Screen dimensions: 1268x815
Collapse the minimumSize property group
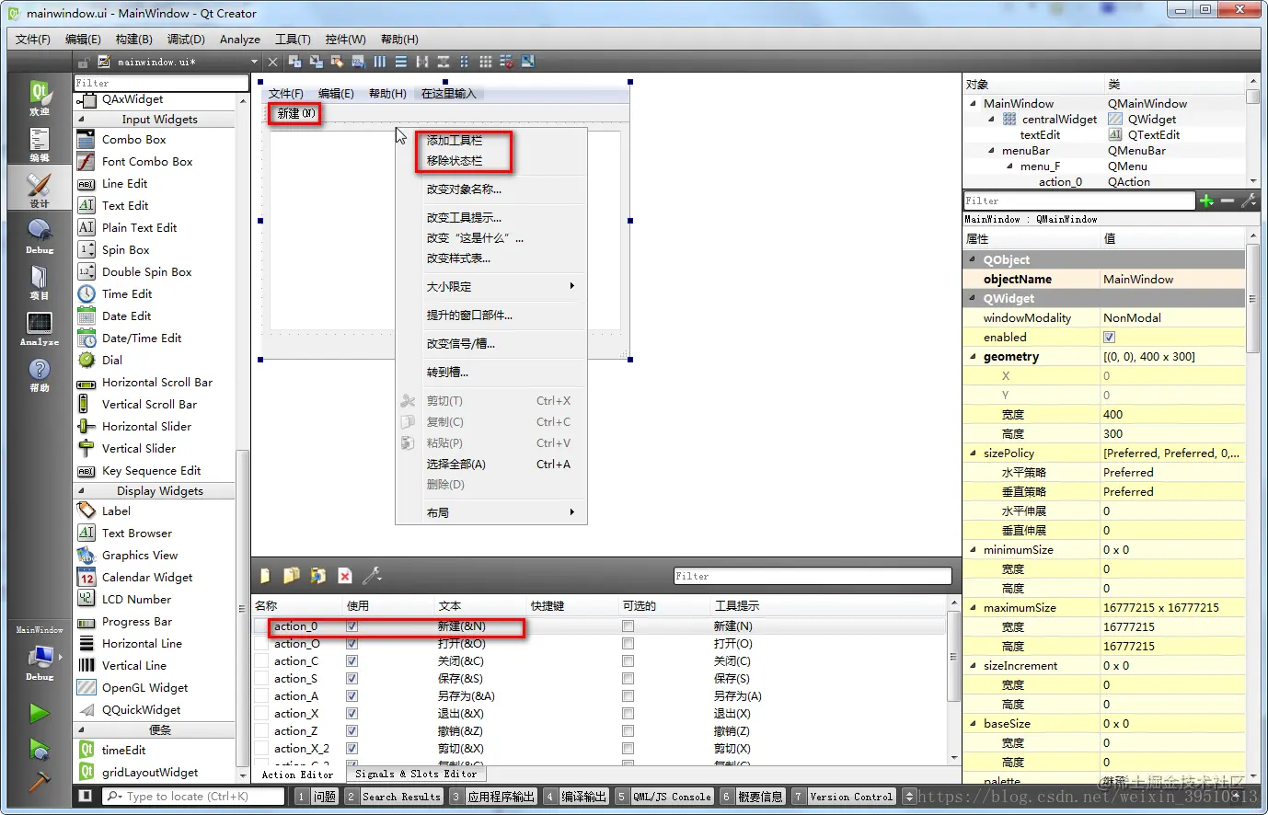coord(974,549)
